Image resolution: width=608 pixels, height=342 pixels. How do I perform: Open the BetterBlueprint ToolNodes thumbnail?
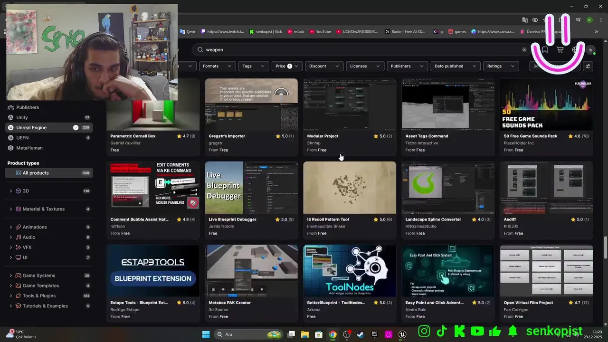[350, 271]
